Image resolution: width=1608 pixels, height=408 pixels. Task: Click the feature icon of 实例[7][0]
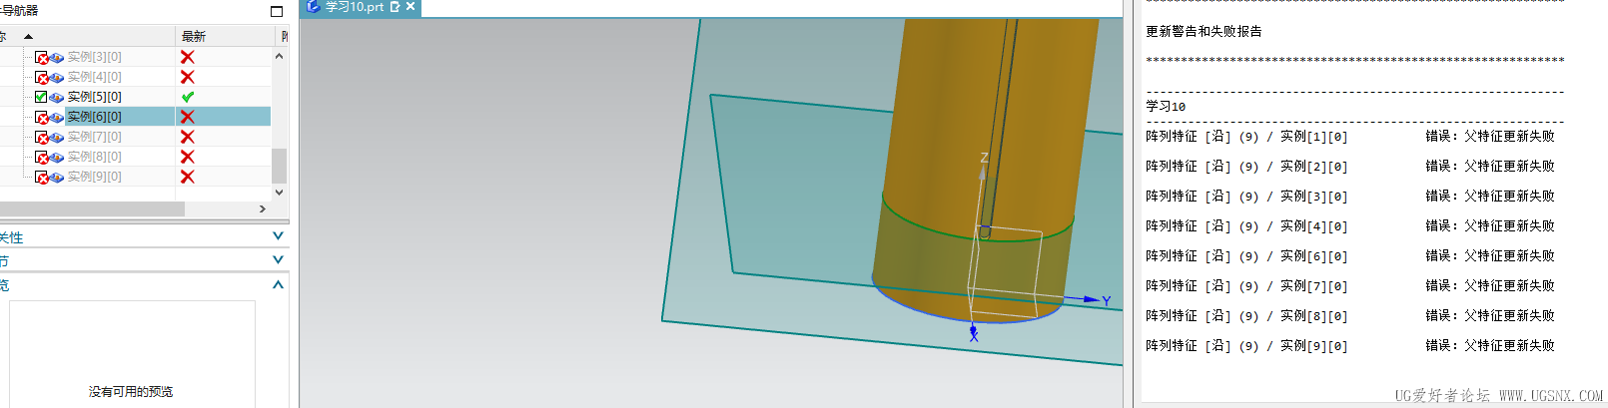pos(57,137)
